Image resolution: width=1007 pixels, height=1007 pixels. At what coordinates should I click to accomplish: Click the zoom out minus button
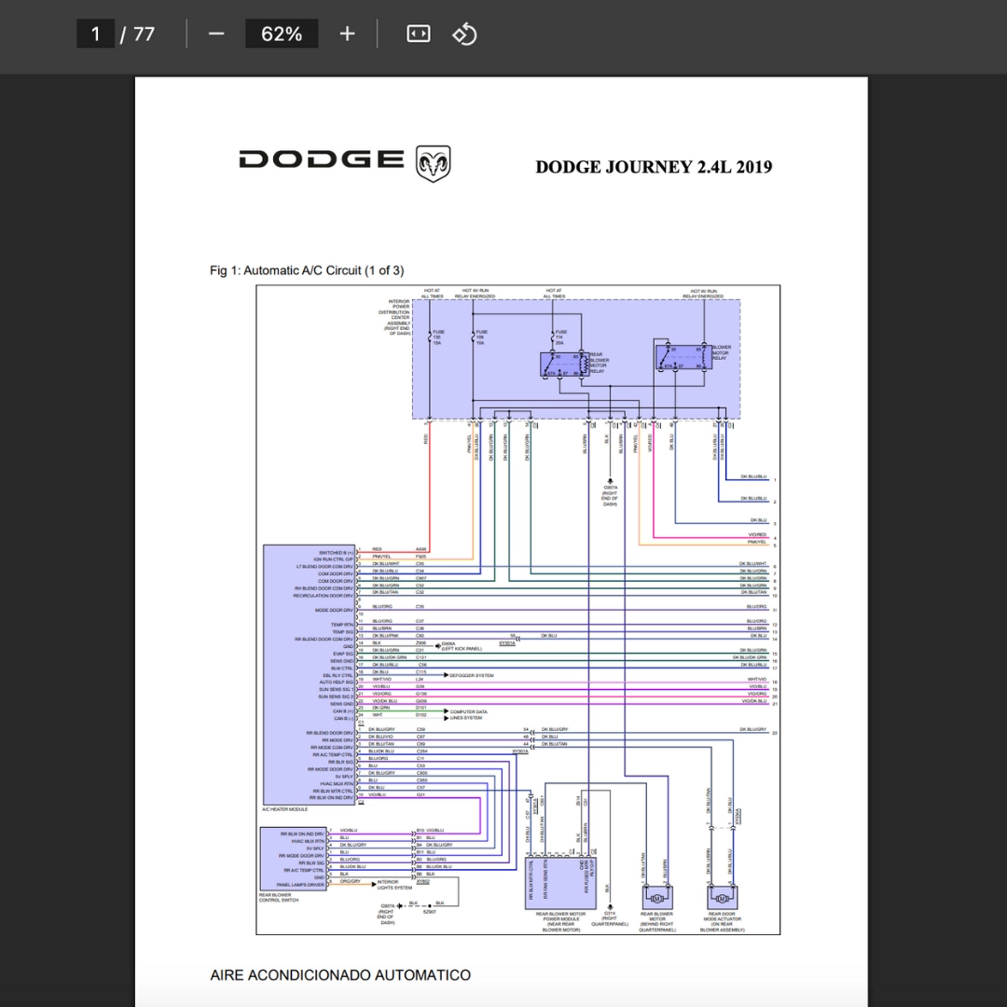216,34
